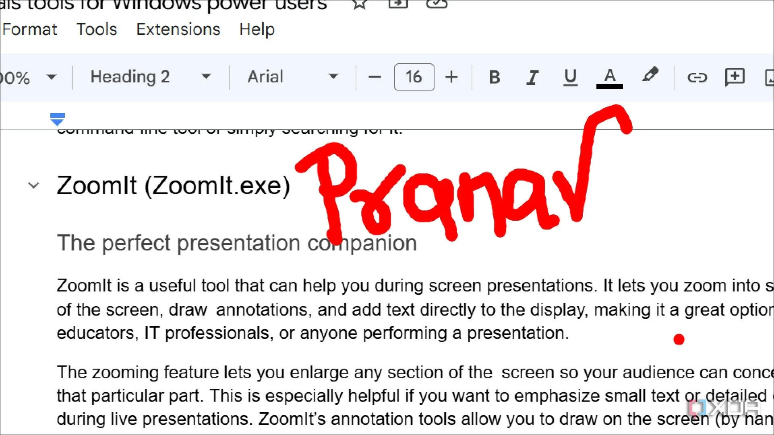This screenshot has height=435, width=774.
Task: Open the highlight color pen tool
Action: point(650,75)
